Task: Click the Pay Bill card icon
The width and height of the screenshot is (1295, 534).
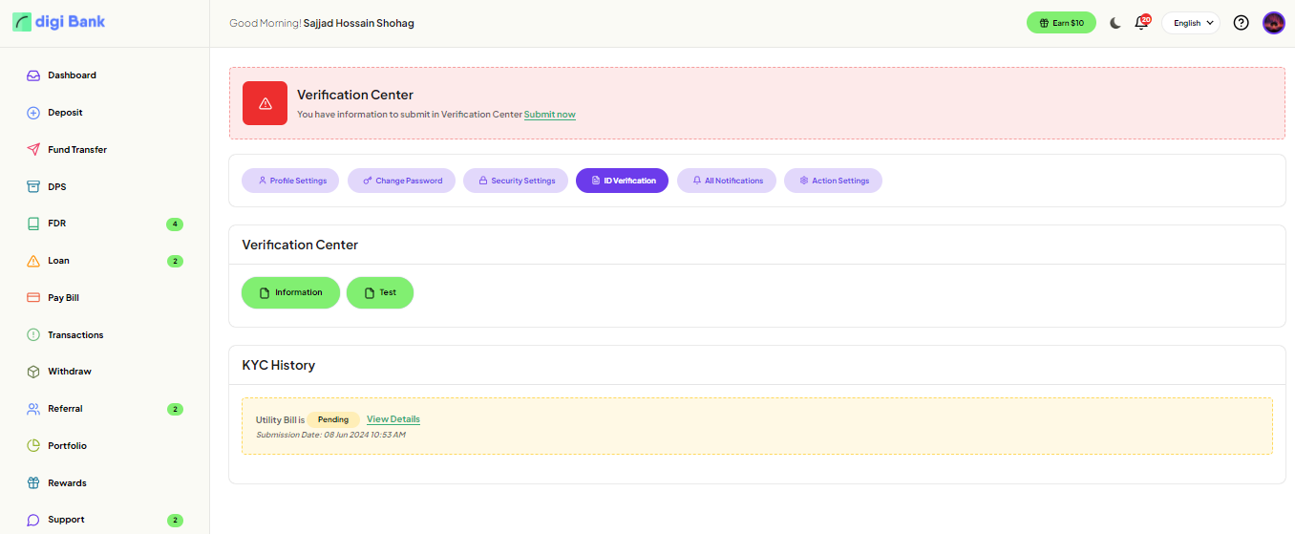Action: [33, 298]
